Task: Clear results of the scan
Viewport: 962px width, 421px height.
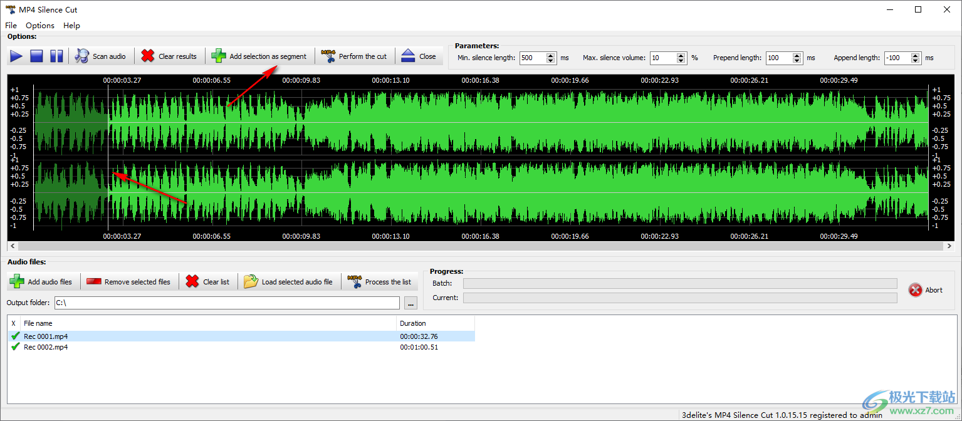Action: coord(169,56)
